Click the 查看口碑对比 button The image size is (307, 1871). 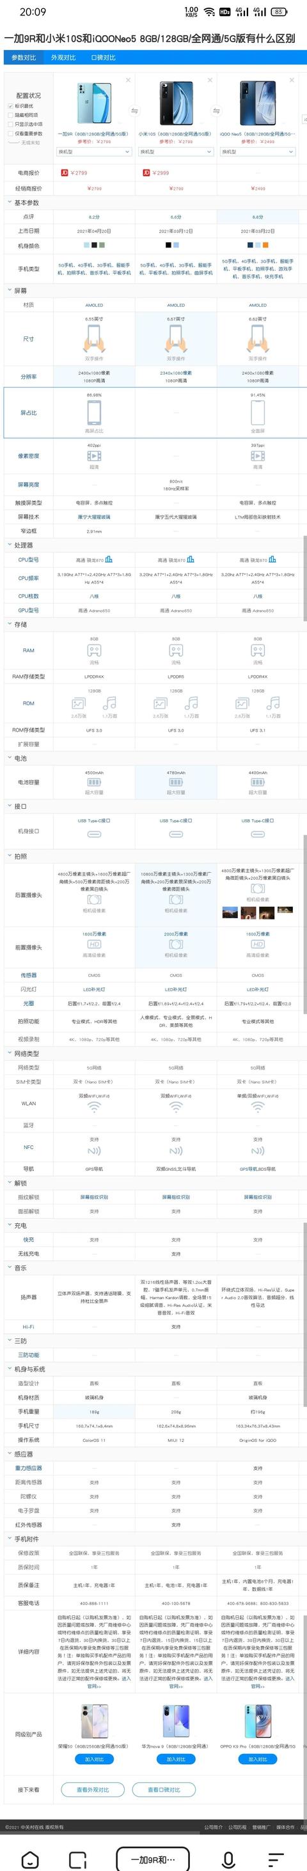164,1789
